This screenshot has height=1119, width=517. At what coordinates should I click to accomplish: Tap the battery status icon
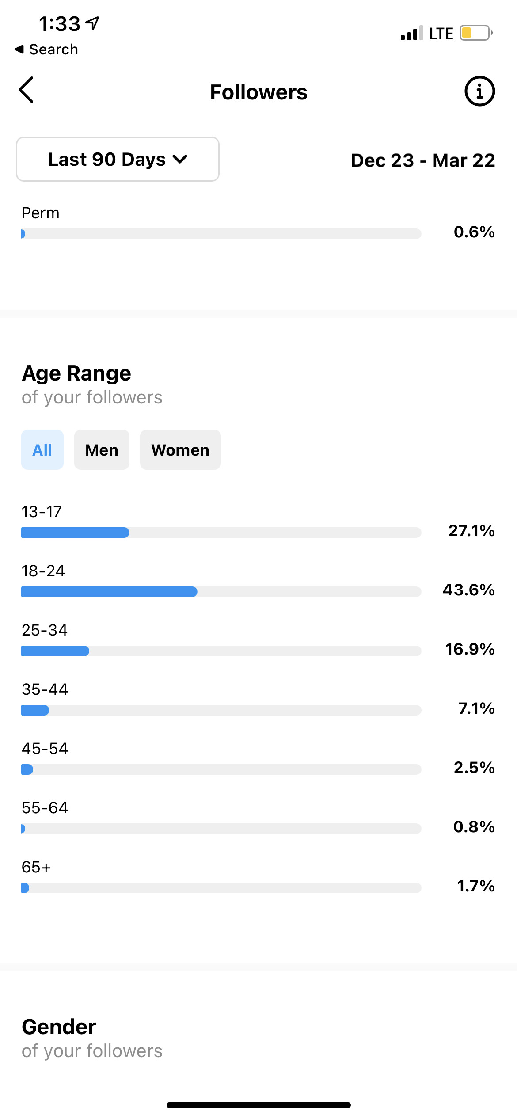coord(476,33)
